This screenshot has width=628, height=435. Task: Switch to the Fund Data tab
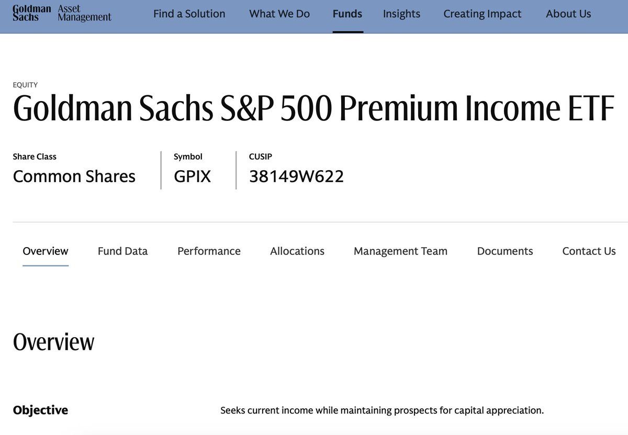pyautogui.click(x=122, y=251)
